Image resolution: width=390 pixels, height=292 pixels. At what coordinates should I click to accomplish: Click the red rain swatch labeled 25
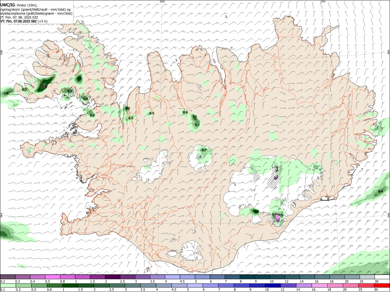click(x=366, y=286)
